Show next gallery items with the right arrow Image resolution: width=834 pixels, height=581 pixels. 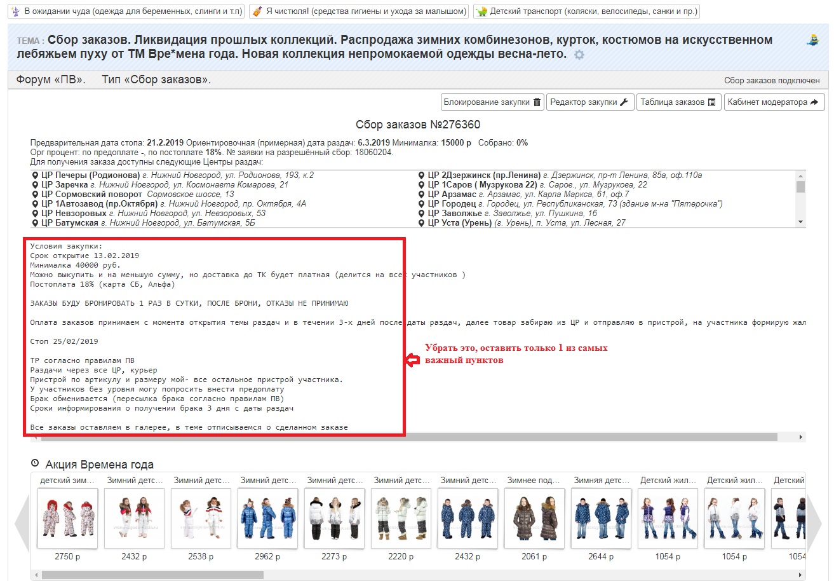[814, 524]
